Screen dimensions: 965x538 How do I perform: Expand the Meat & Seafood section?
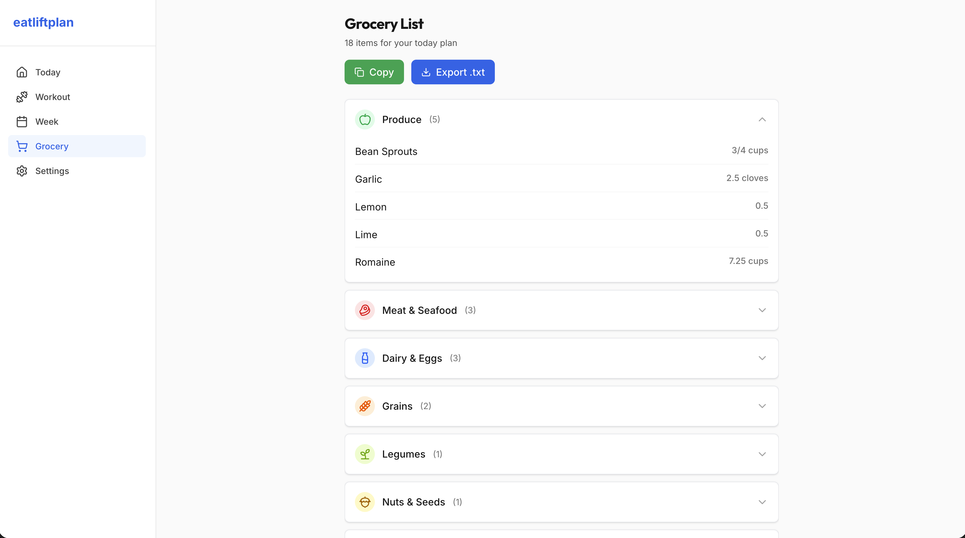click(761, 310)
